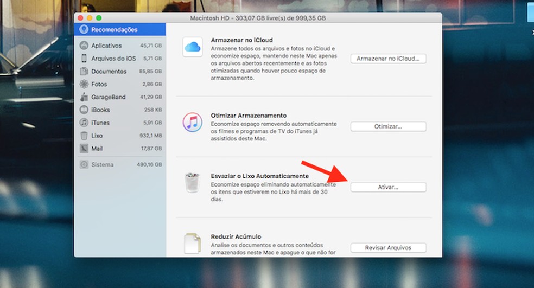The image size is (534, 288).
Task: Open the iBooks category label
Action: pos(100,110)
